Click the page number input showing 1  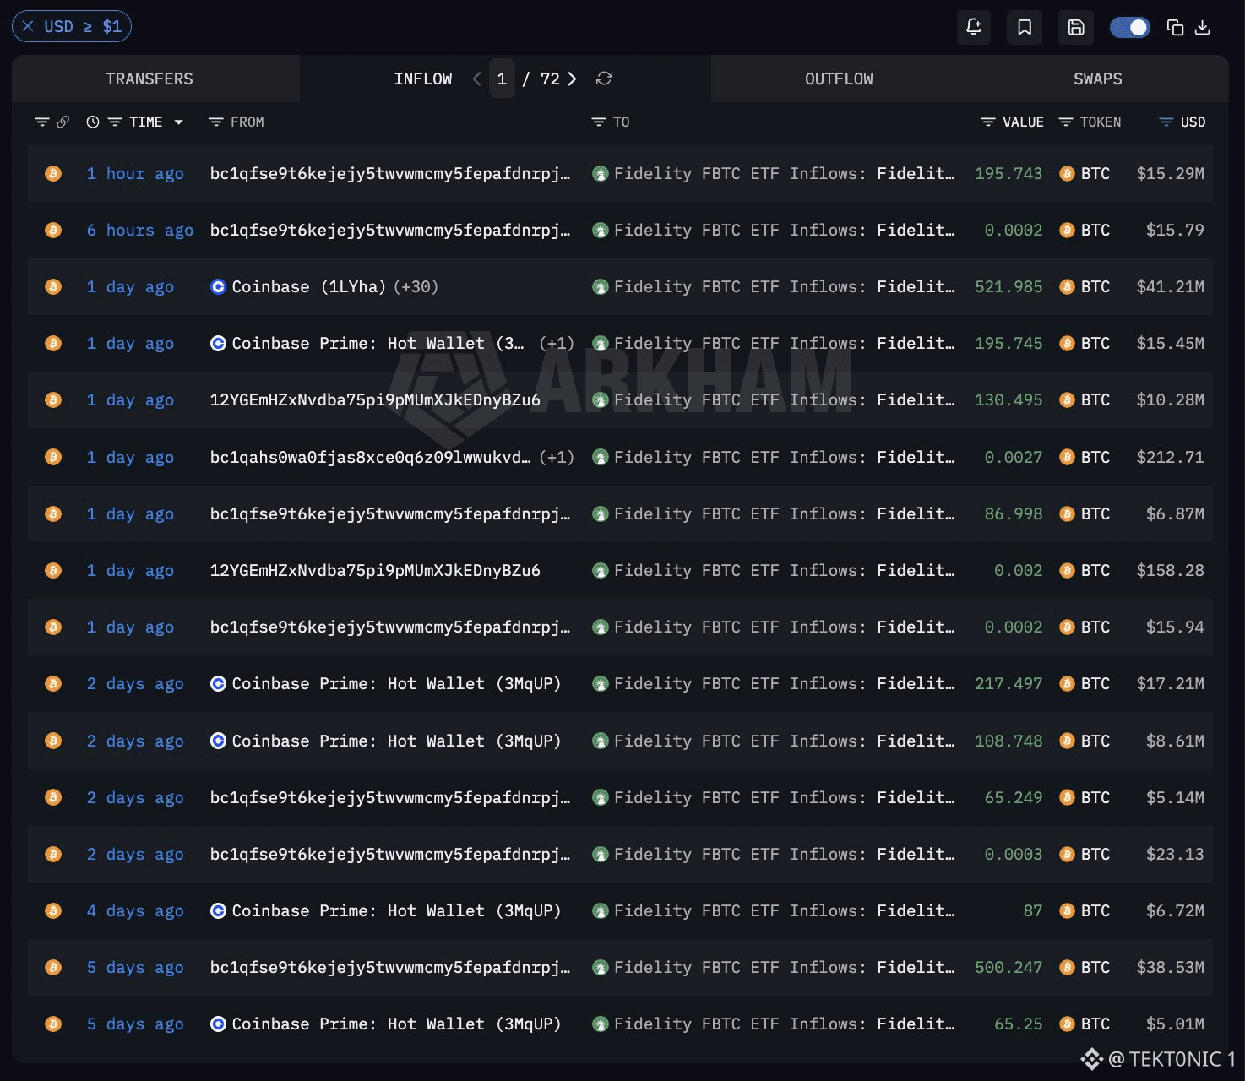(502, 79)
